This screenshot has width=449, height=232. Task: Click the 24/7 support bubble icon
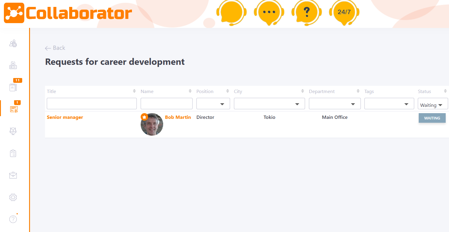tap(344, 13)
